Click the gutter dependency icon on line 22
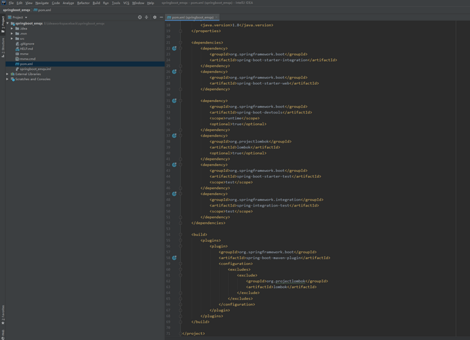Screen dimensions: 470x340 click(174, 48)
